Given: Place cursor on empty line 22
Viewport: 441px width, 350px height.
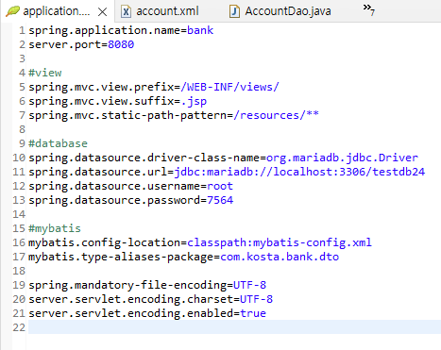Looking at the screenshot, I should pyautogui.click(x=234, y=327).
